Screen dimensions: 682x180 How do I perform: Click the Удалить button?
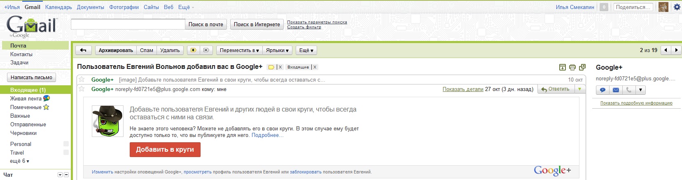170,50
